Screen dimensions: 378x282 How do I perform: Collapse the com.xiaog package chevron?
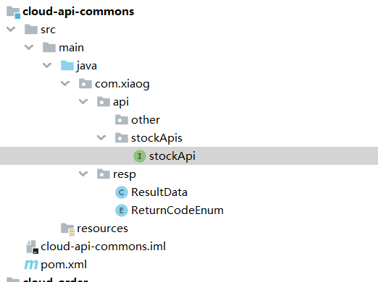(65, 83)
